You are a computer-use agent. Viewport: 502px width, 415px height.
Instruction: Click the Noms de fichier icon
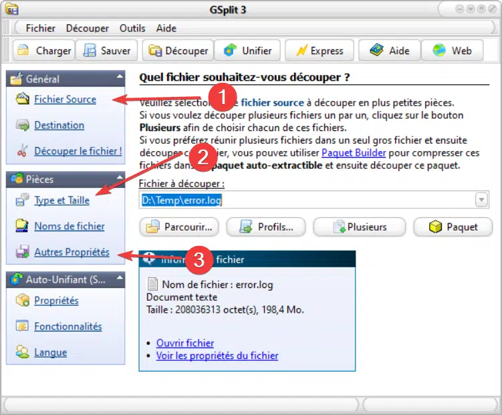coord(22,226)
